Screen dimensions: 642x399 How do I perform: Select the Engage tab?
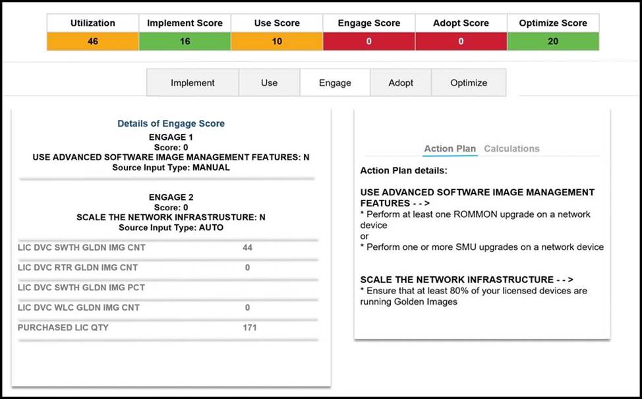pyautogui.click(x=335, y=83)
